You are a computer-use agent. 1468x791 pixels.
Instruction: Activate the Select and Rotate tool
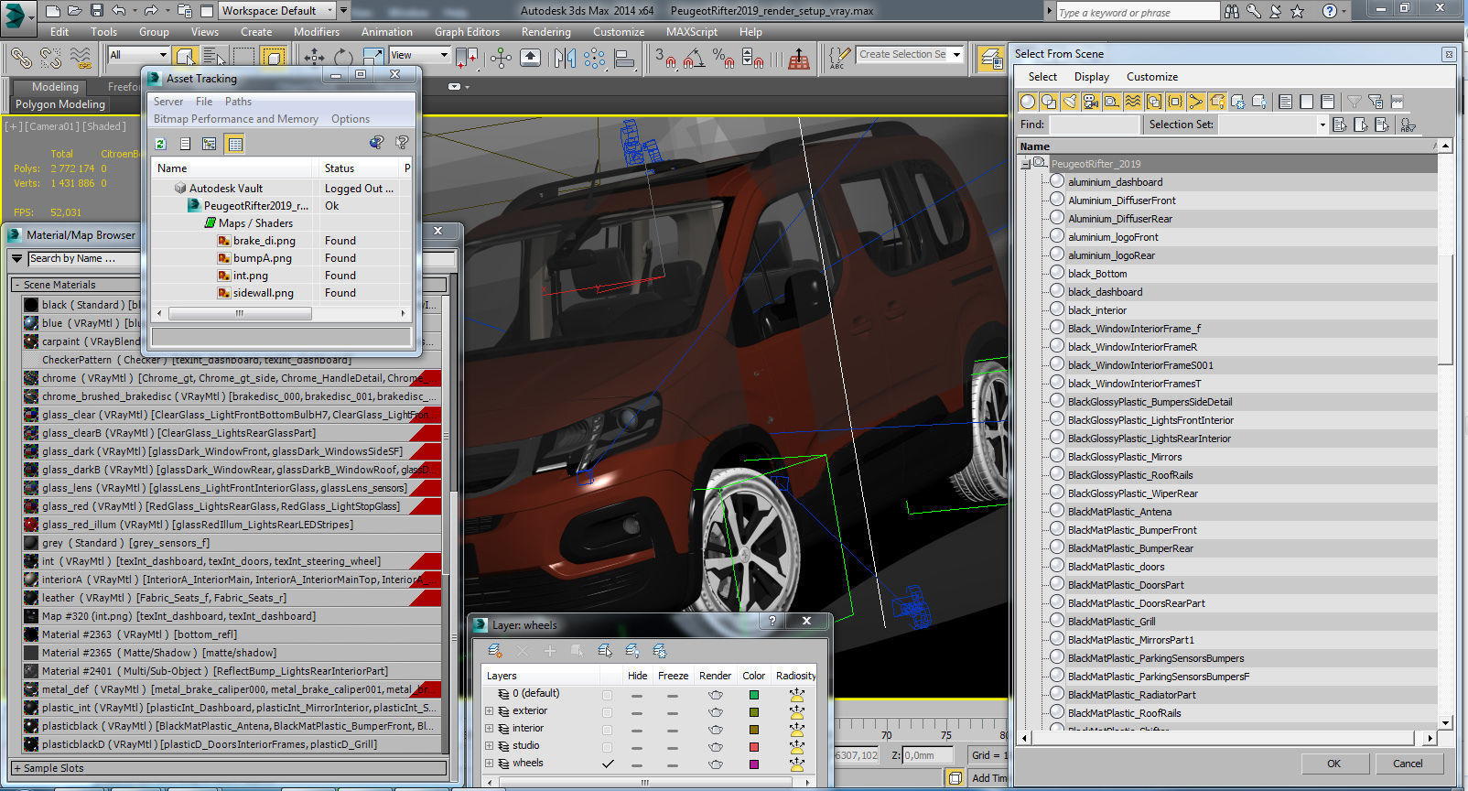point(342,57)
